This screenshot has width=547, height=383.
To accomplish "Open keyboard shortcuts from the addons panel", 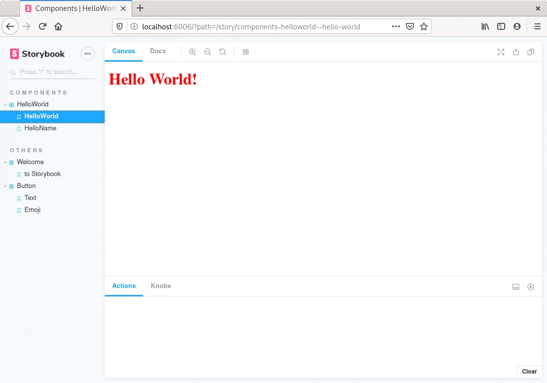I will click(x=516, y=287).
